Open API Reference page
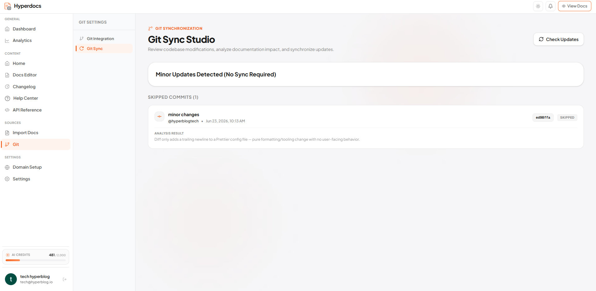 point(36,110)
